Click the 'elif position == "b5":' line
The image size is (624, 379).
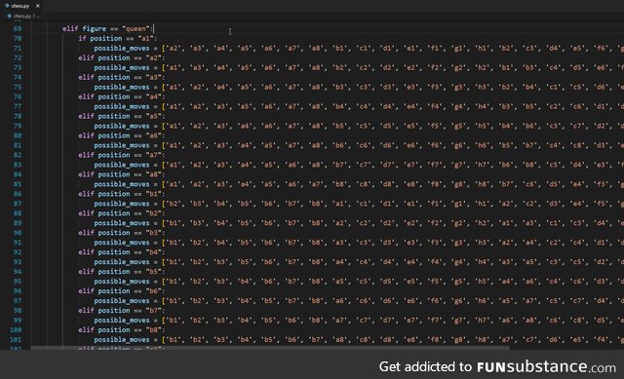point(121,272)
